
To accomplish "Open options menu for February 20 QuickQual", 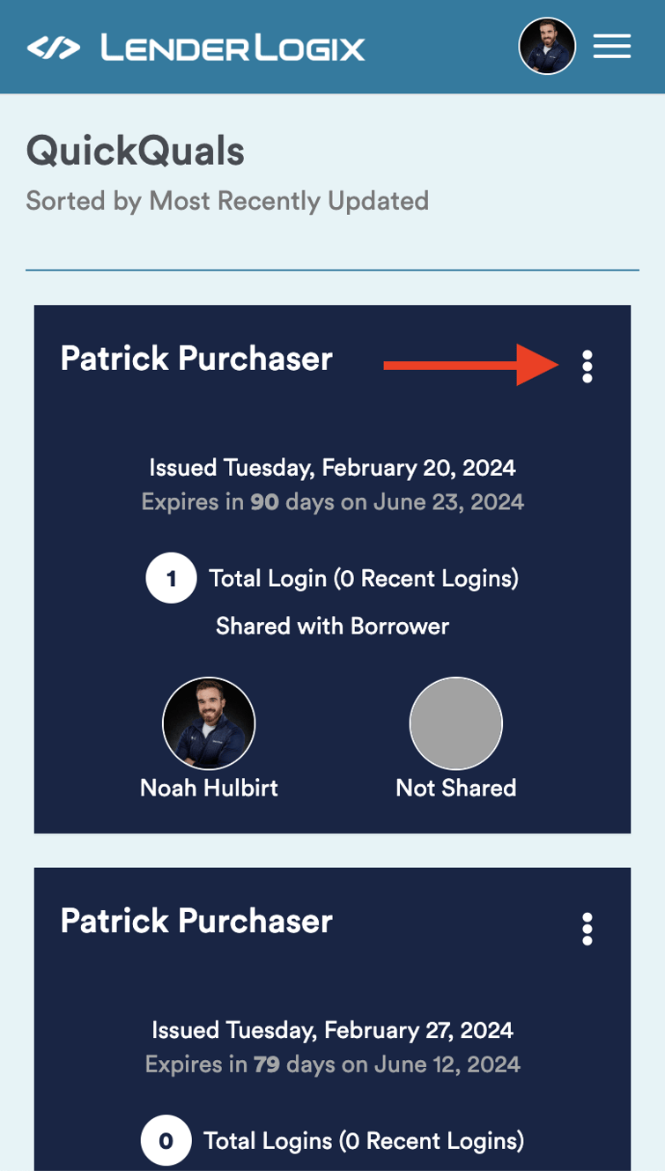I will coord(587,366).
